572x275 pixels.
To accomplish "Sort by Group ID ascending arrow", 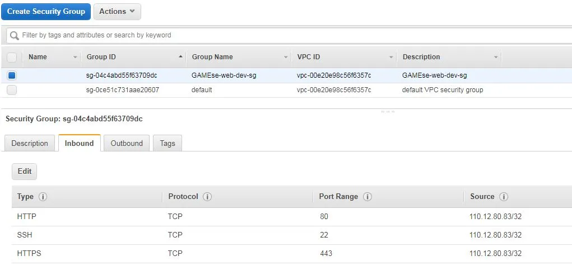I will (180, 57).
